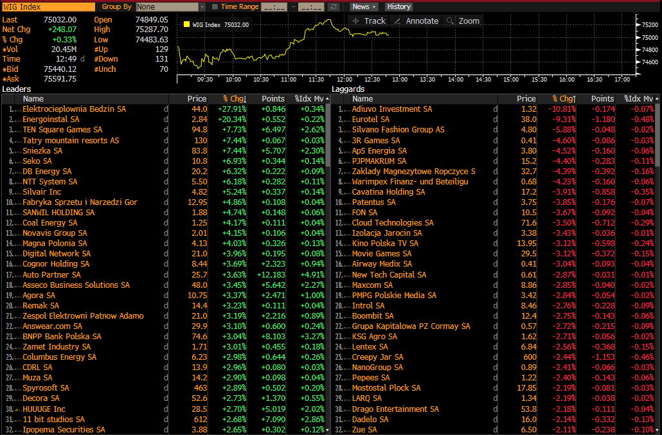Activate the Zoom magnifier tool

click(x=450, y=21)
